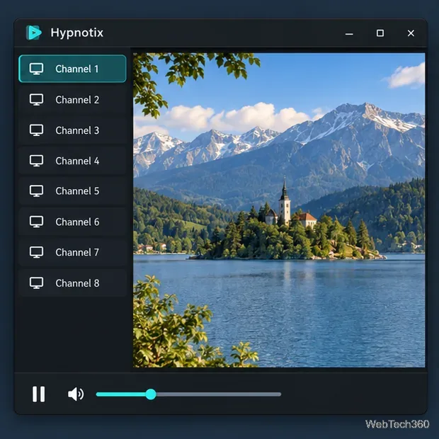Click the monitor icon beside Channel 1
This screenshot has height=439, width=439.
36,69
